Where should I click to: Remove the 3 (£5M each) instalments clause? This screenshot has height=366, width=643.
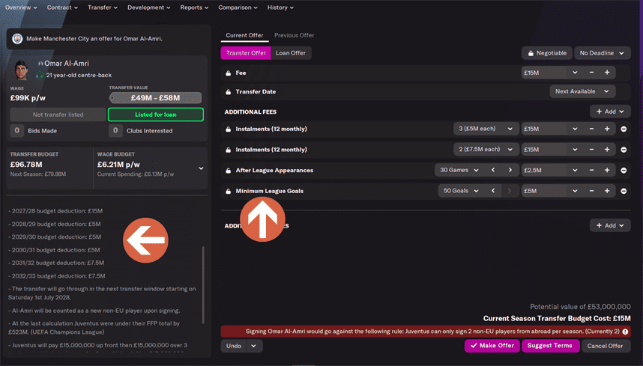coord(624,129)
